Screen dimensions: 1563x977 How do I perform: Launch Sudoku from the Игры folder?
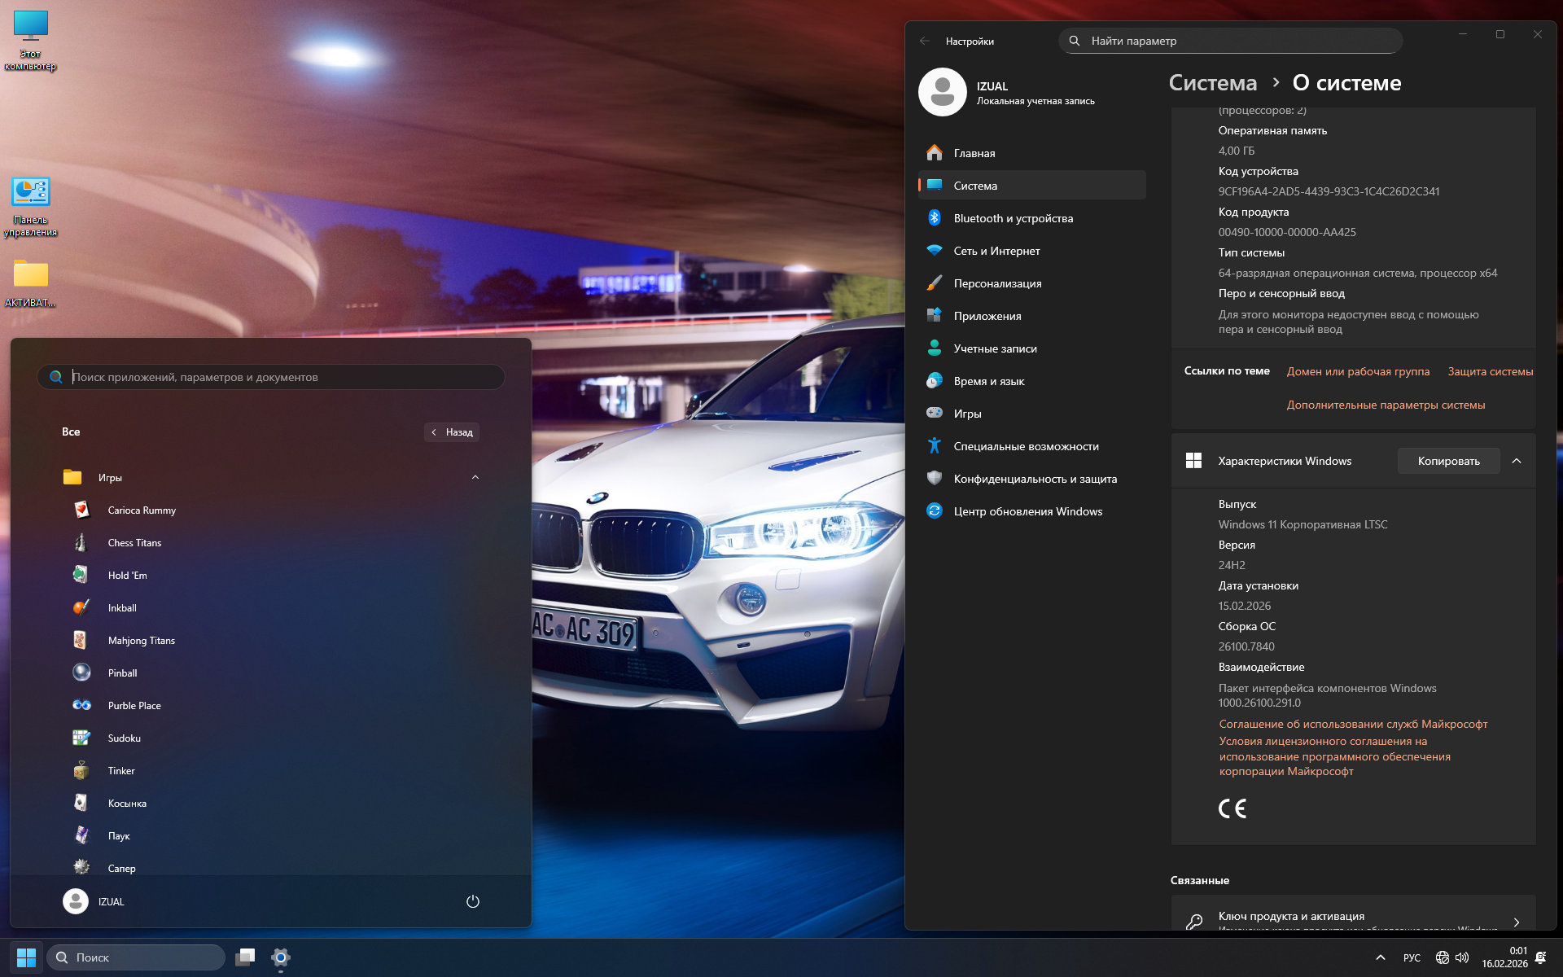tap(124, 738)
